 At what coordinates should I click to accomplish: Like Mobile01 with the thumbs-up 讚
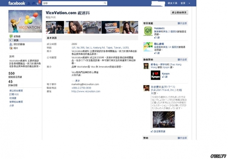tap(157, 37)
